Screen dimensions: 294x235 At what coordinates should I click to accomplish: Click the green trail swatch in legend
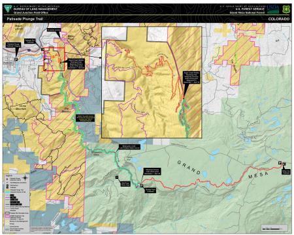click(x=7, y=192)
